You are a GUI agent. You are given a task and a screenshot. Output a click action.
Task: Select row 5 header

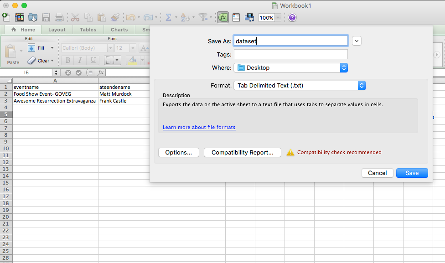[6, 114]
